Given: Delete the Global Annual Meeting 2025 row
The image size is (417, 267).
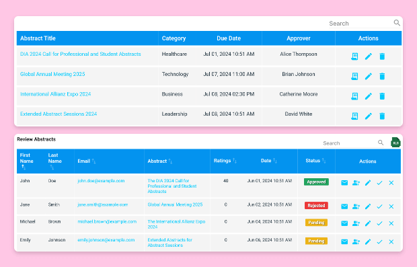Looking at the screenshot, I should (x=382, y=76).
